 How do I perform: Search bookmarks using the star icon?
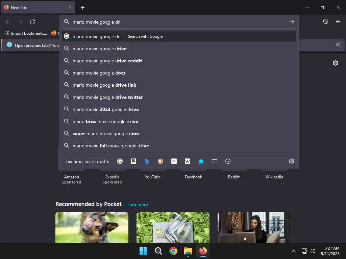[201, 161]
